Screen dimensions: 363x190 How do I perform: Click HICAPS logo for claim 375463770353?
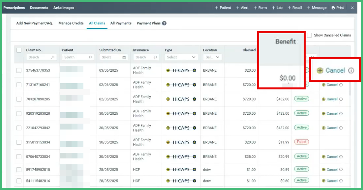tap(181, 70)
